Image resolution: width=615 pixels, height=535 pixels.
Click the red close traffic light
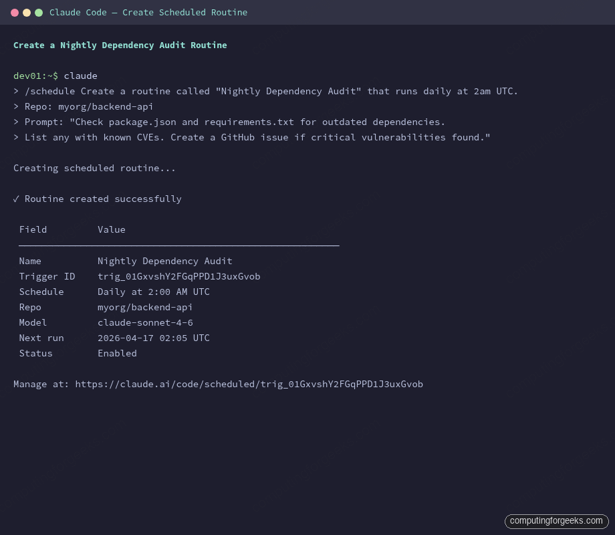tap(15, 12)
